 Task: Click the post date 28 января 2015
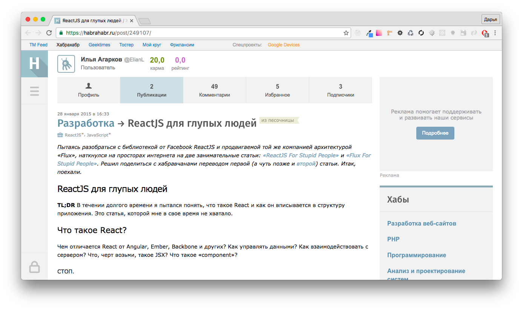83,114
